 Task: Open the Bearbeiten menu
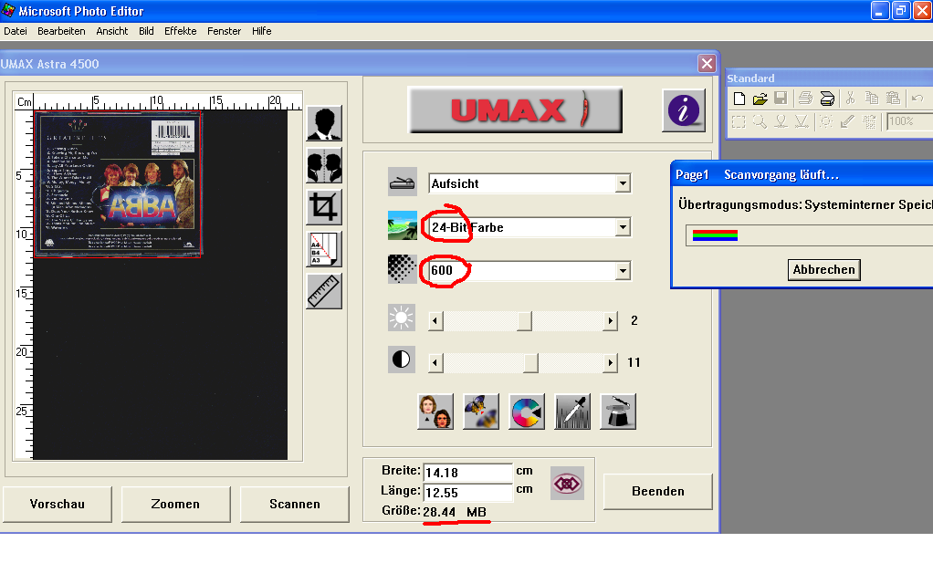(61, 31)
